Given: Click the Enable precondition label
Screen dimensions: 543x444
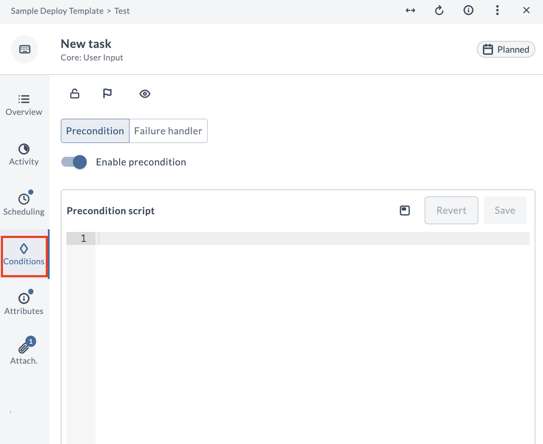Looking at the screenshot, I should click(x=141, y=162).
